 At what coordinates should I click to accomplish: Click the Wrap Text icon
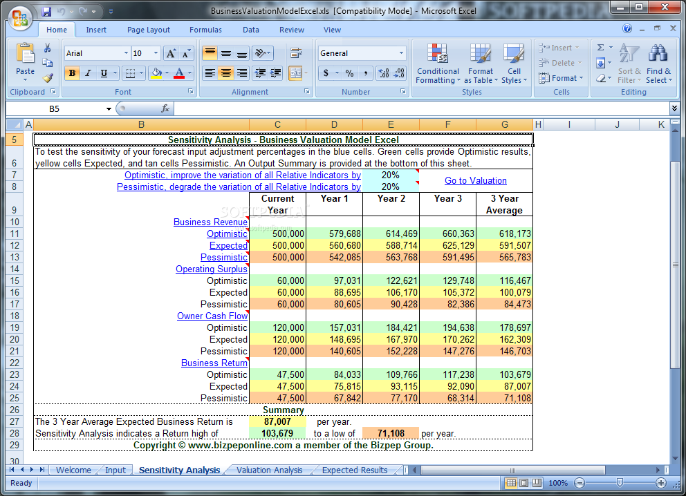[296, 53]
